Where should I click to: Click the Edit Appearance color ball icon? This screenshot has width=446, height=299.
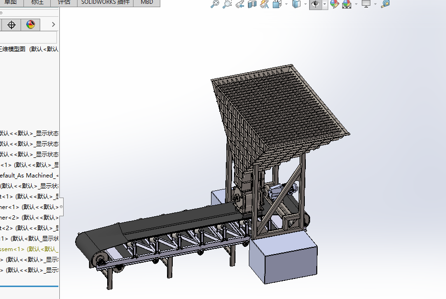click(334, 4)
